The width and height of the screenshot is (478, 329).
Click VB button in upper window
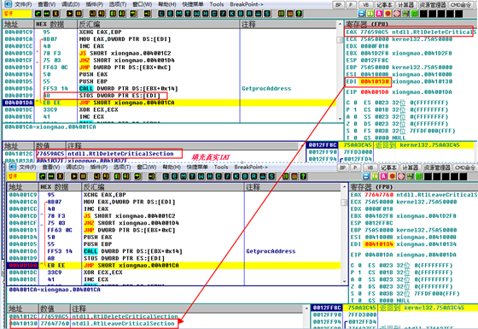[366, 5]
